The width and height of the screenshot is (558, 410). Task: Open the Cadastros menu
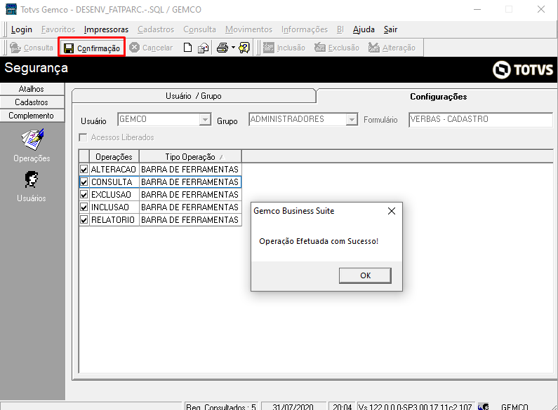click(156, 29)
